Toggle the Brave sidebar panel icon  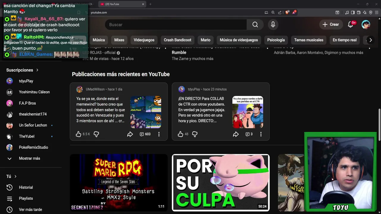click(x=353, y=12)
